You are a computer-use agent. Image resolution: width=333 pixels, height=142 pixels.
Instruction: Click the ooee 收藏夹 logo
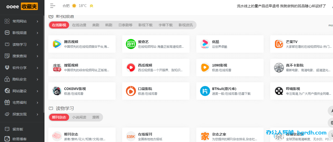tap(22, 6)
